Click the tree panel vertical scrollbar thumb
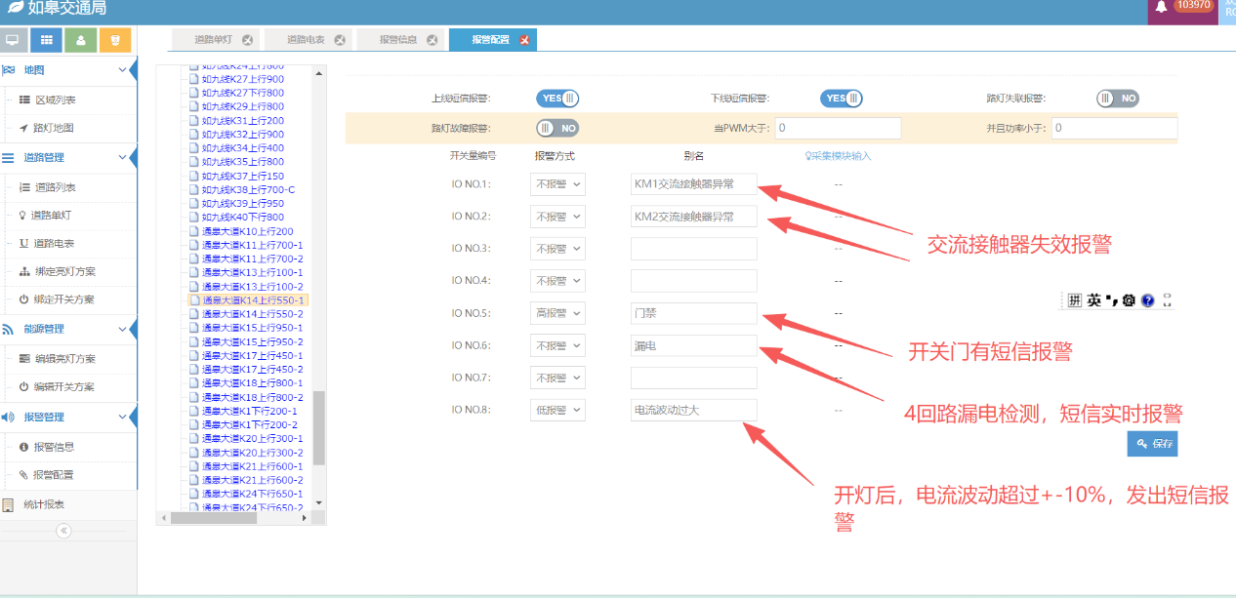 (x=318, y=427)
